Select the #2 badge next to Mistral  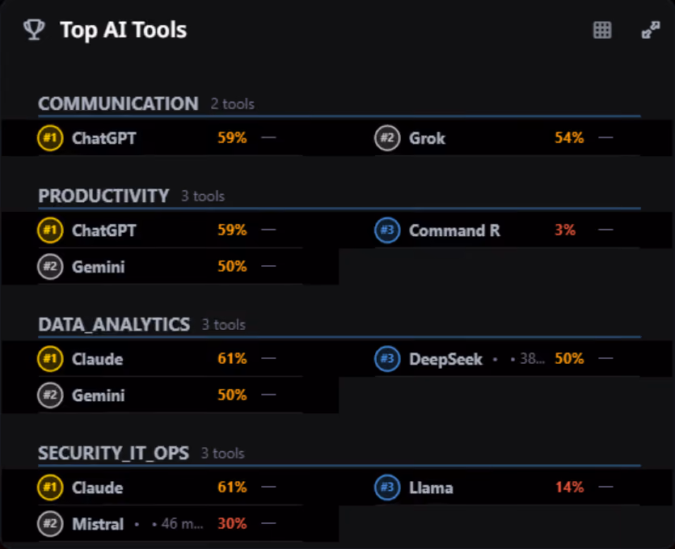coord(50,524)
